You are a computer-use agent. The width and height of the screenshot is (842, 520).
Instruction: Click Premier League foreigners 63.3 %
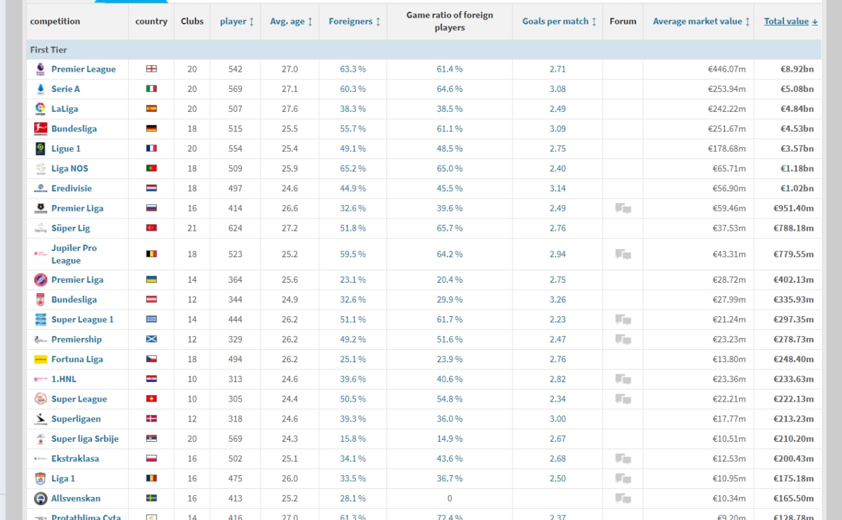353,69
